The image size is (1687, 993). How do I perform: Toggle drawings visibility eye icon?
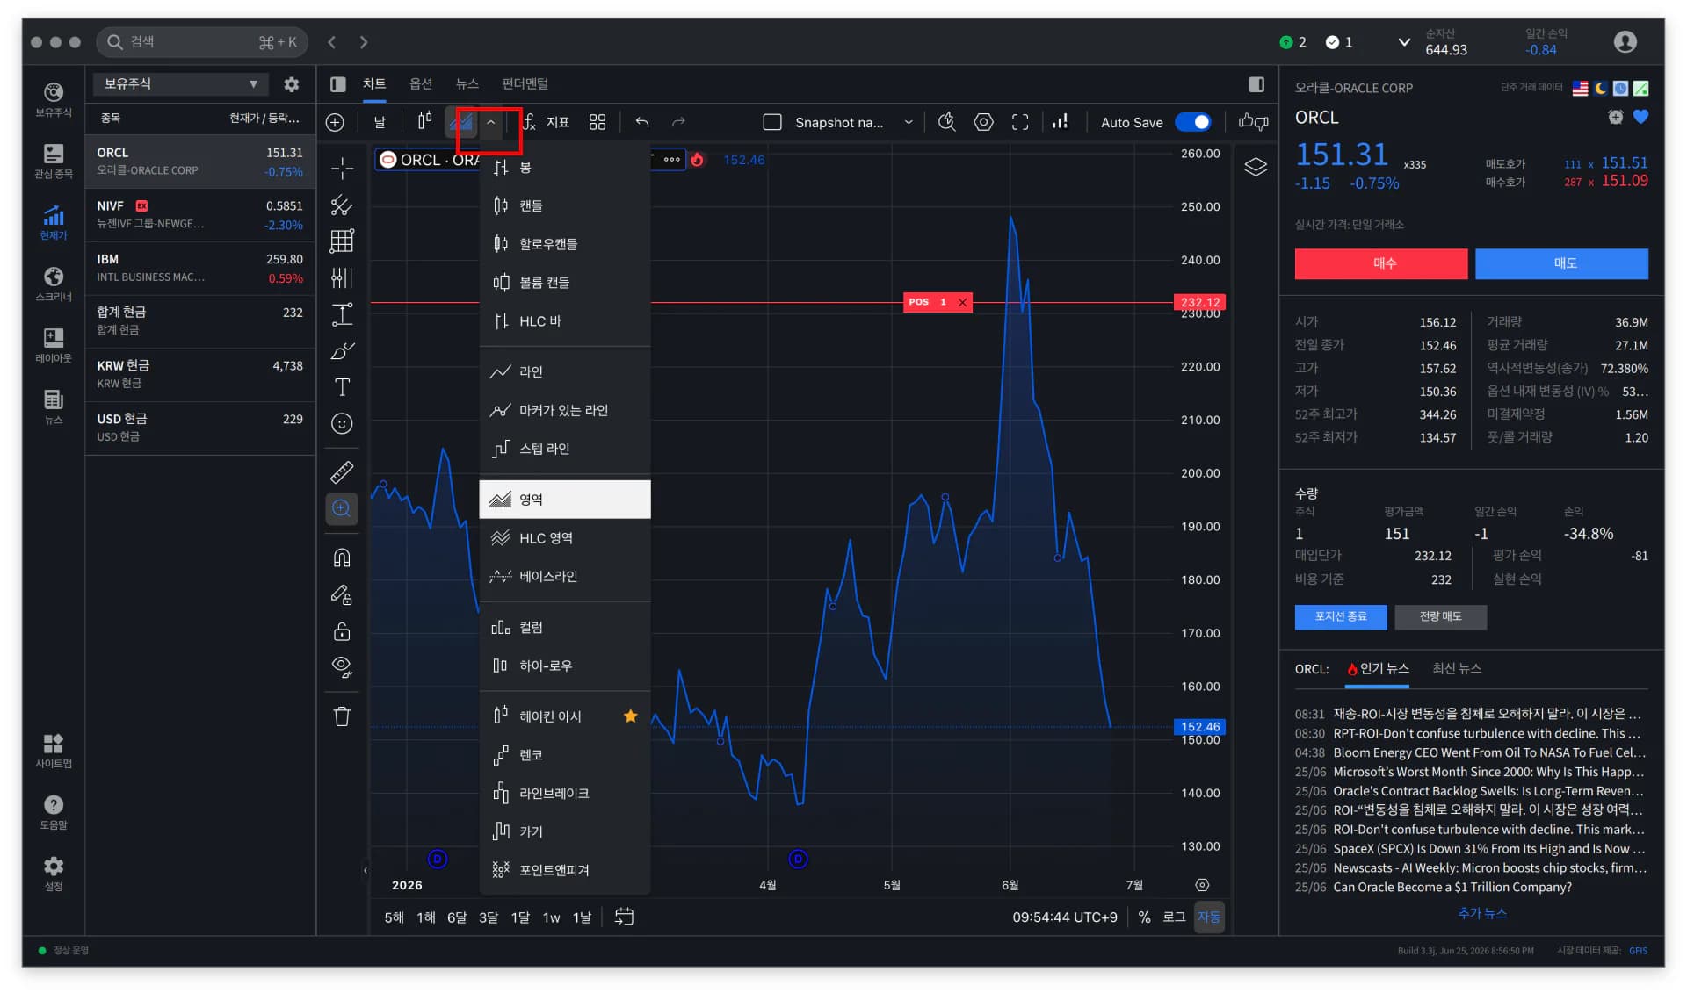(342, 667)
